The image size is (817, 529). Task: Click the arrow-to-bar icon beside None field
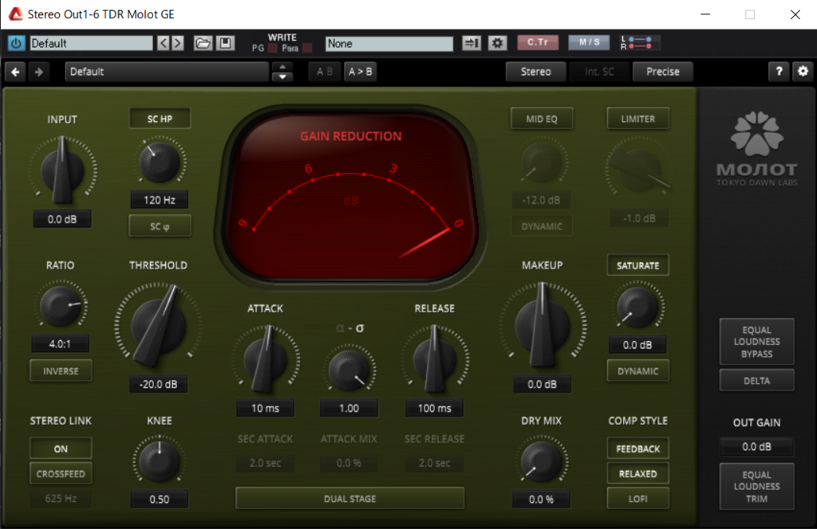point(472,43)
